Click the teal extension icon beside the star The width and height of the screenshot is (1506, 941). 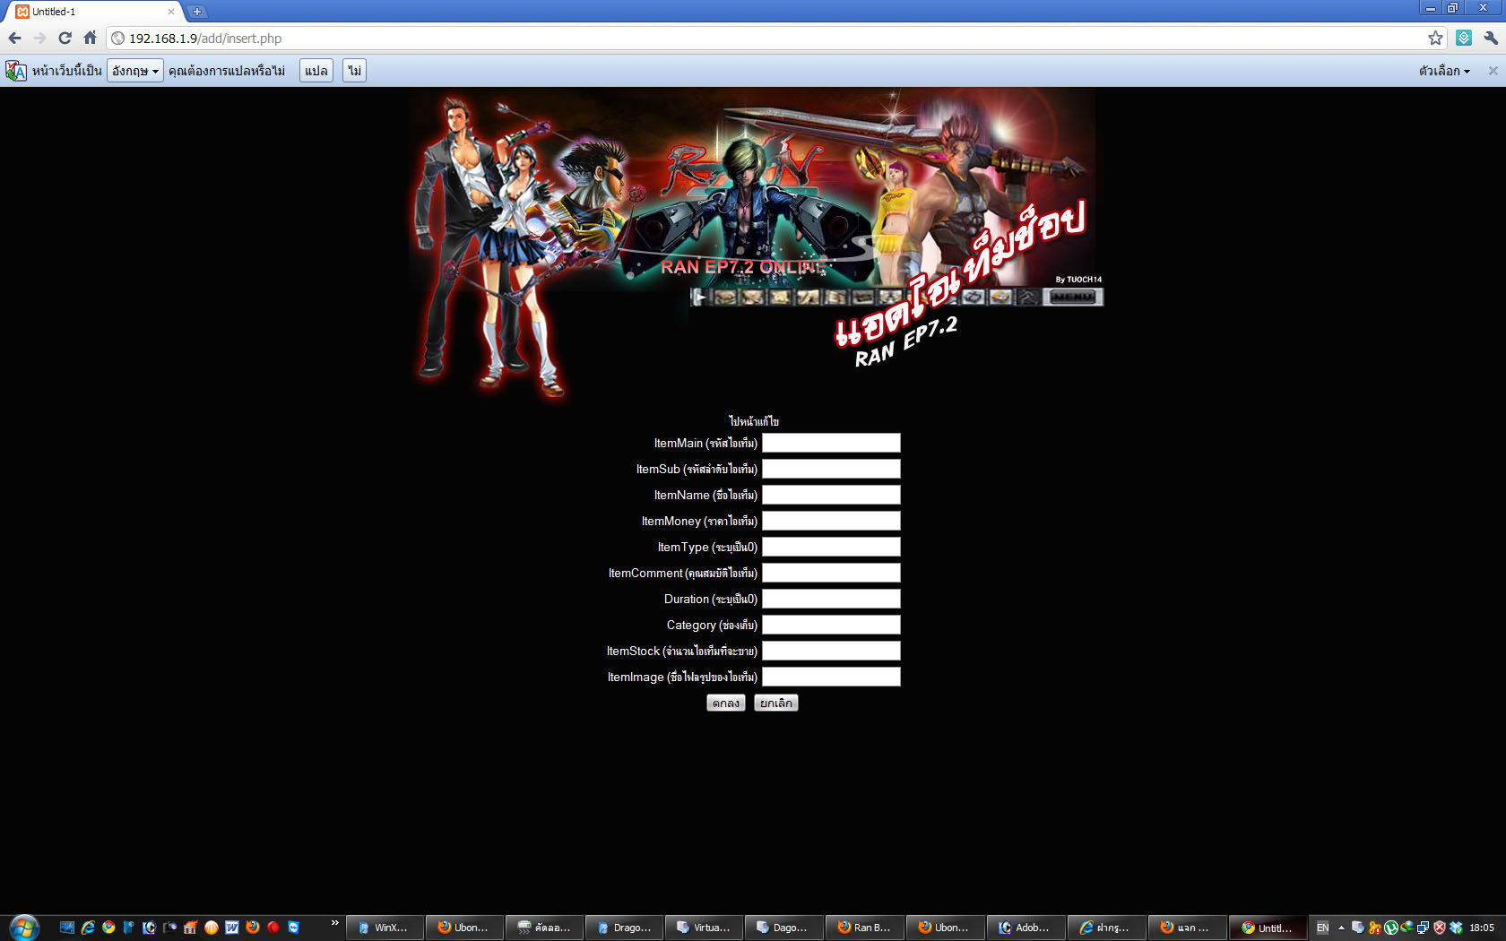1464,38
